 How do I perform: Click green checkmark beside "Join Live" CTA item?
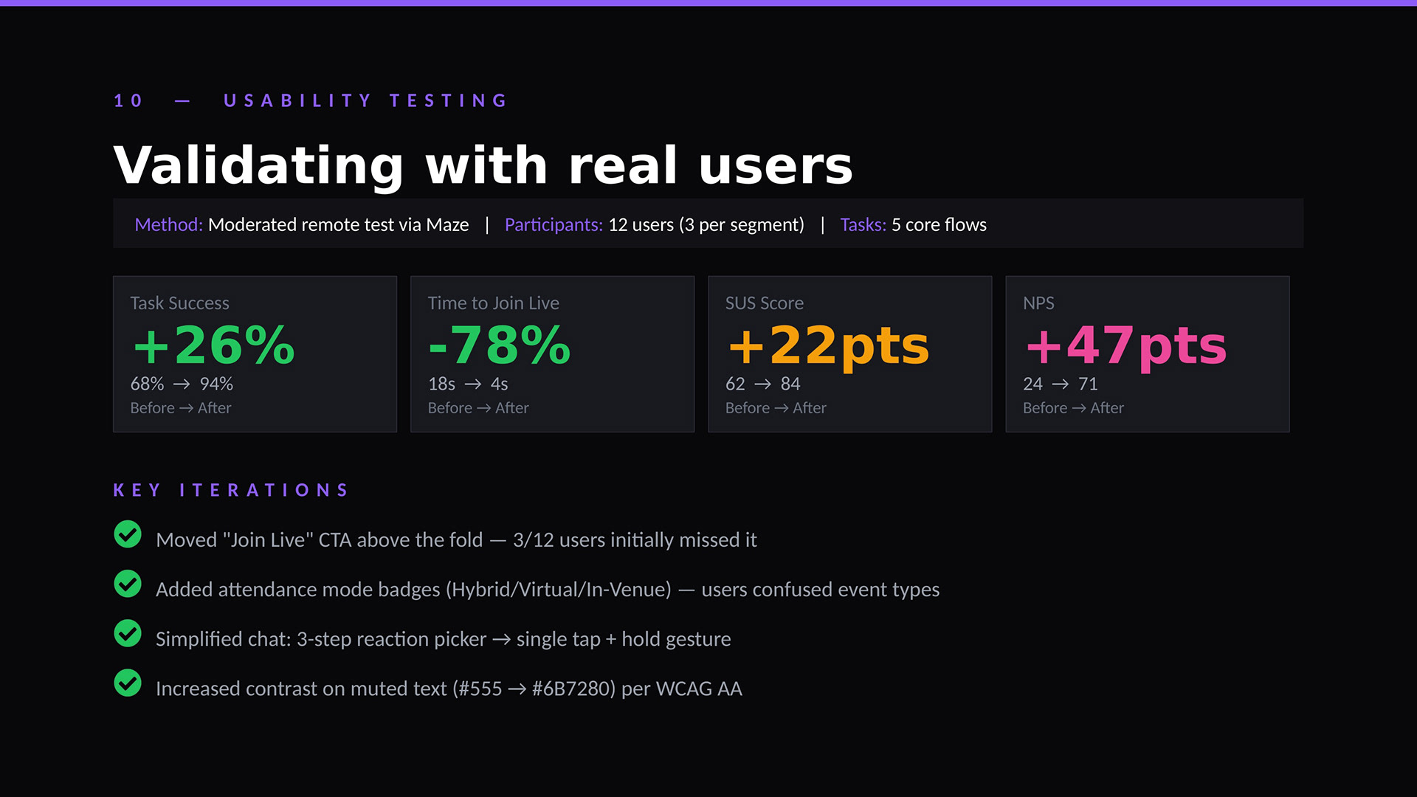coord(128,534)
